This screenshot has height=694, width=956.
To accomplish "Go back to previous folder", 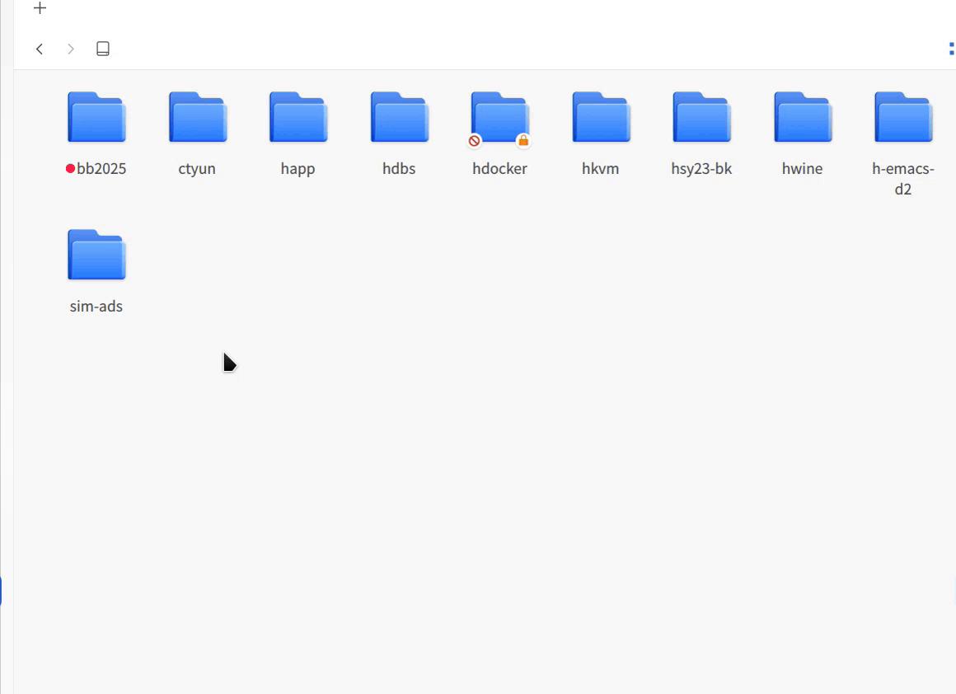I will pyautogui.click(x=40, y=49).
